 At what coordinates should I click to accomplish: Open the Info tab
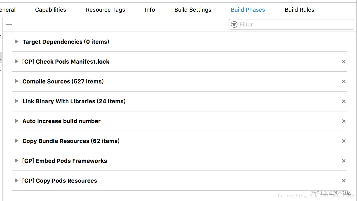point(150,10)
